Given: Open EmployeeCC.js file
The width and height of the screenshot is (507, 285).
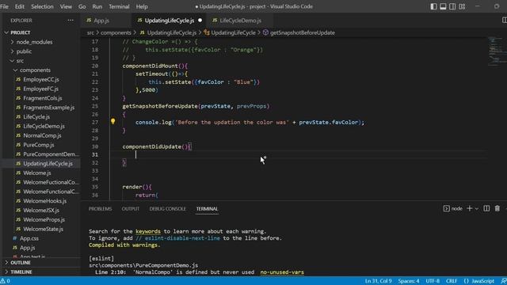Looking at the screenshot, I should 41,79.
